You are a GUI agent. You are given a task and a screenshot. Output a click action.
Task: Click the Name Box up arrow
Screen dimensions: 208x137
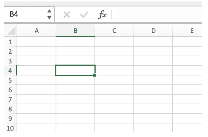49,11
